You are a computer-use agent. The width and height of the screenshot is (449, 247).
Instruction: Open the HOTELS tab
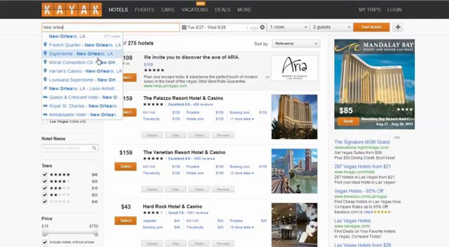(118, 10)
